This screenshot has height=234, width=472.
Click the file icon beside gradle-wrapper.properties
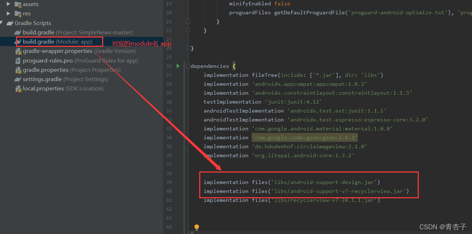19,51
